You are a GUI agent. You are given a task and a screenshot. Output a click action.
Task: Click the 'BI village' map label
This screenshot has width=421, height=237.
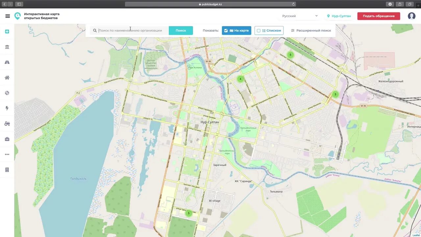[x=215, y=201]
